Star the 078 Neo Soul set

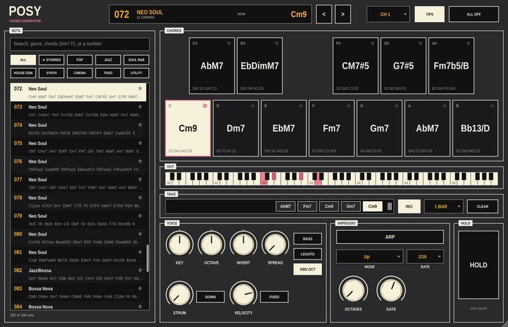(140, 197)
